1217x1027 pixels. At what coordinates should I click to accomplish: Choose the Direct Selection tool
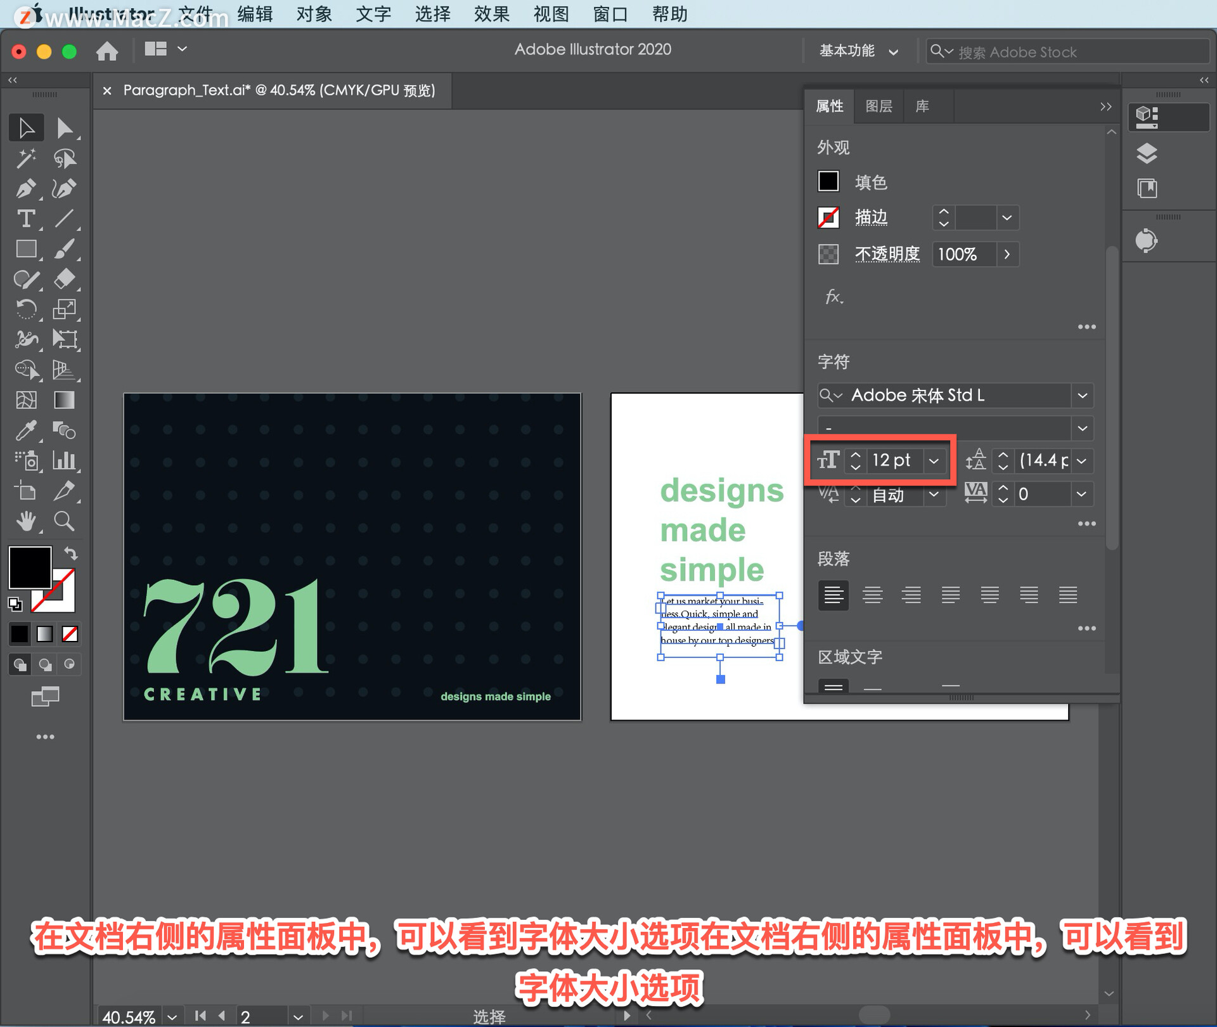64,128
